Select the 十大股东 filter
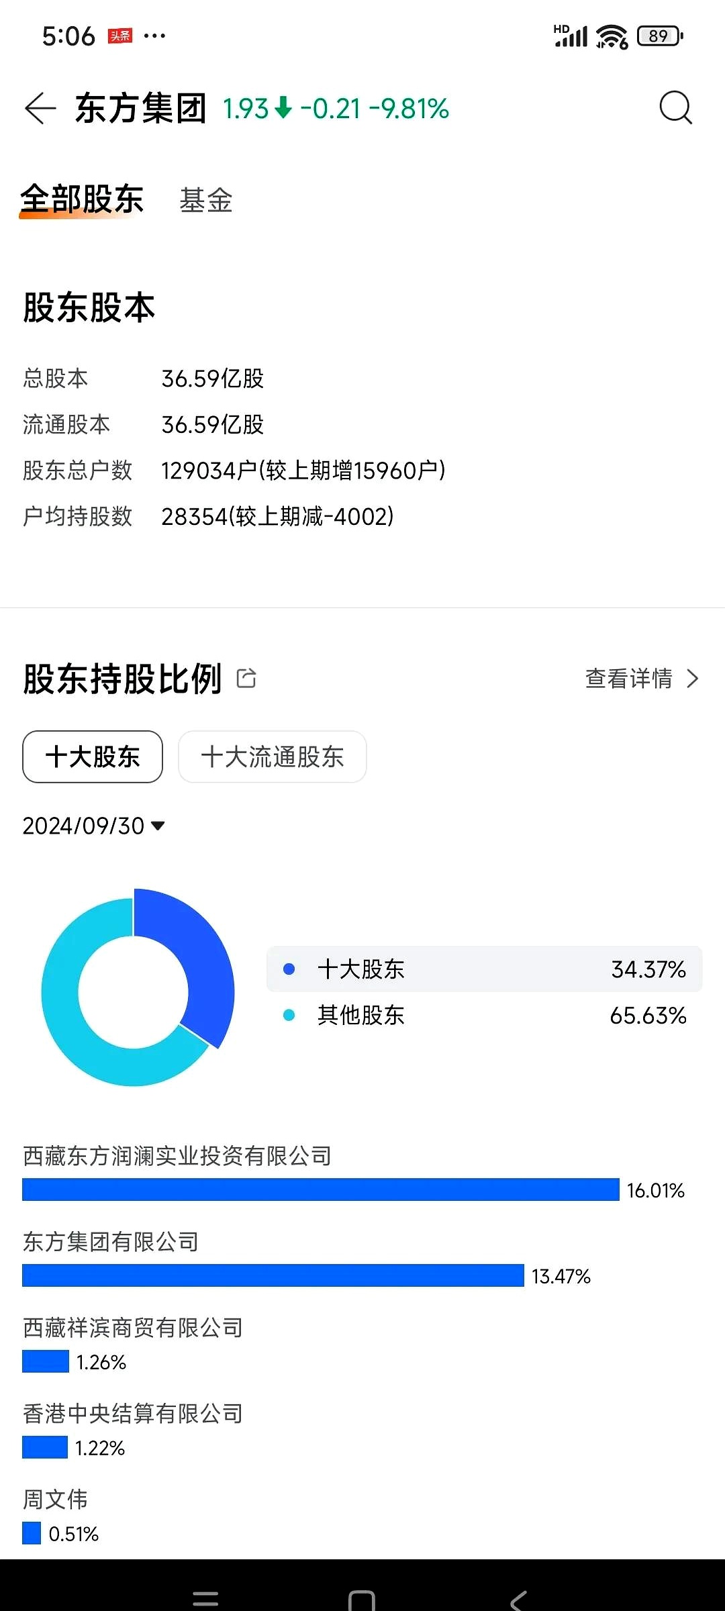Viewport: 725px width, 1611px height. click(92, 756)
